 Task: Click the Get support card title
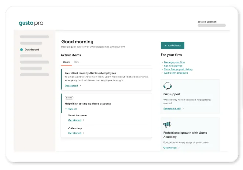tap(172, 94)
